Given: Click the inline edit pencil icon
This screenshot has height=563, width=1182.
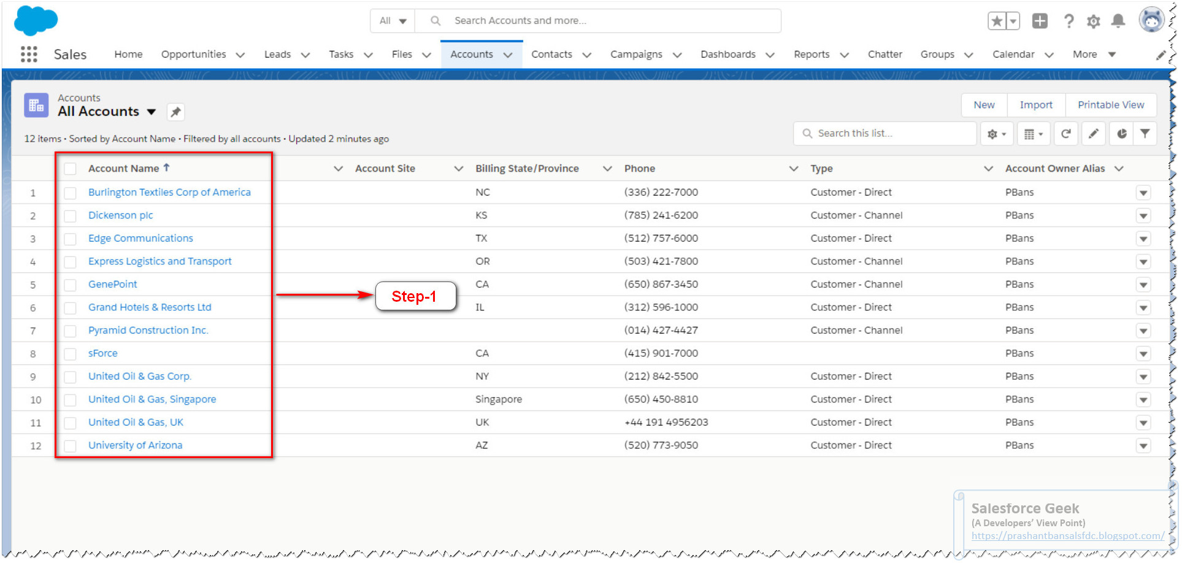Looking at the screenshot, I should click(x=1093, y=134).
